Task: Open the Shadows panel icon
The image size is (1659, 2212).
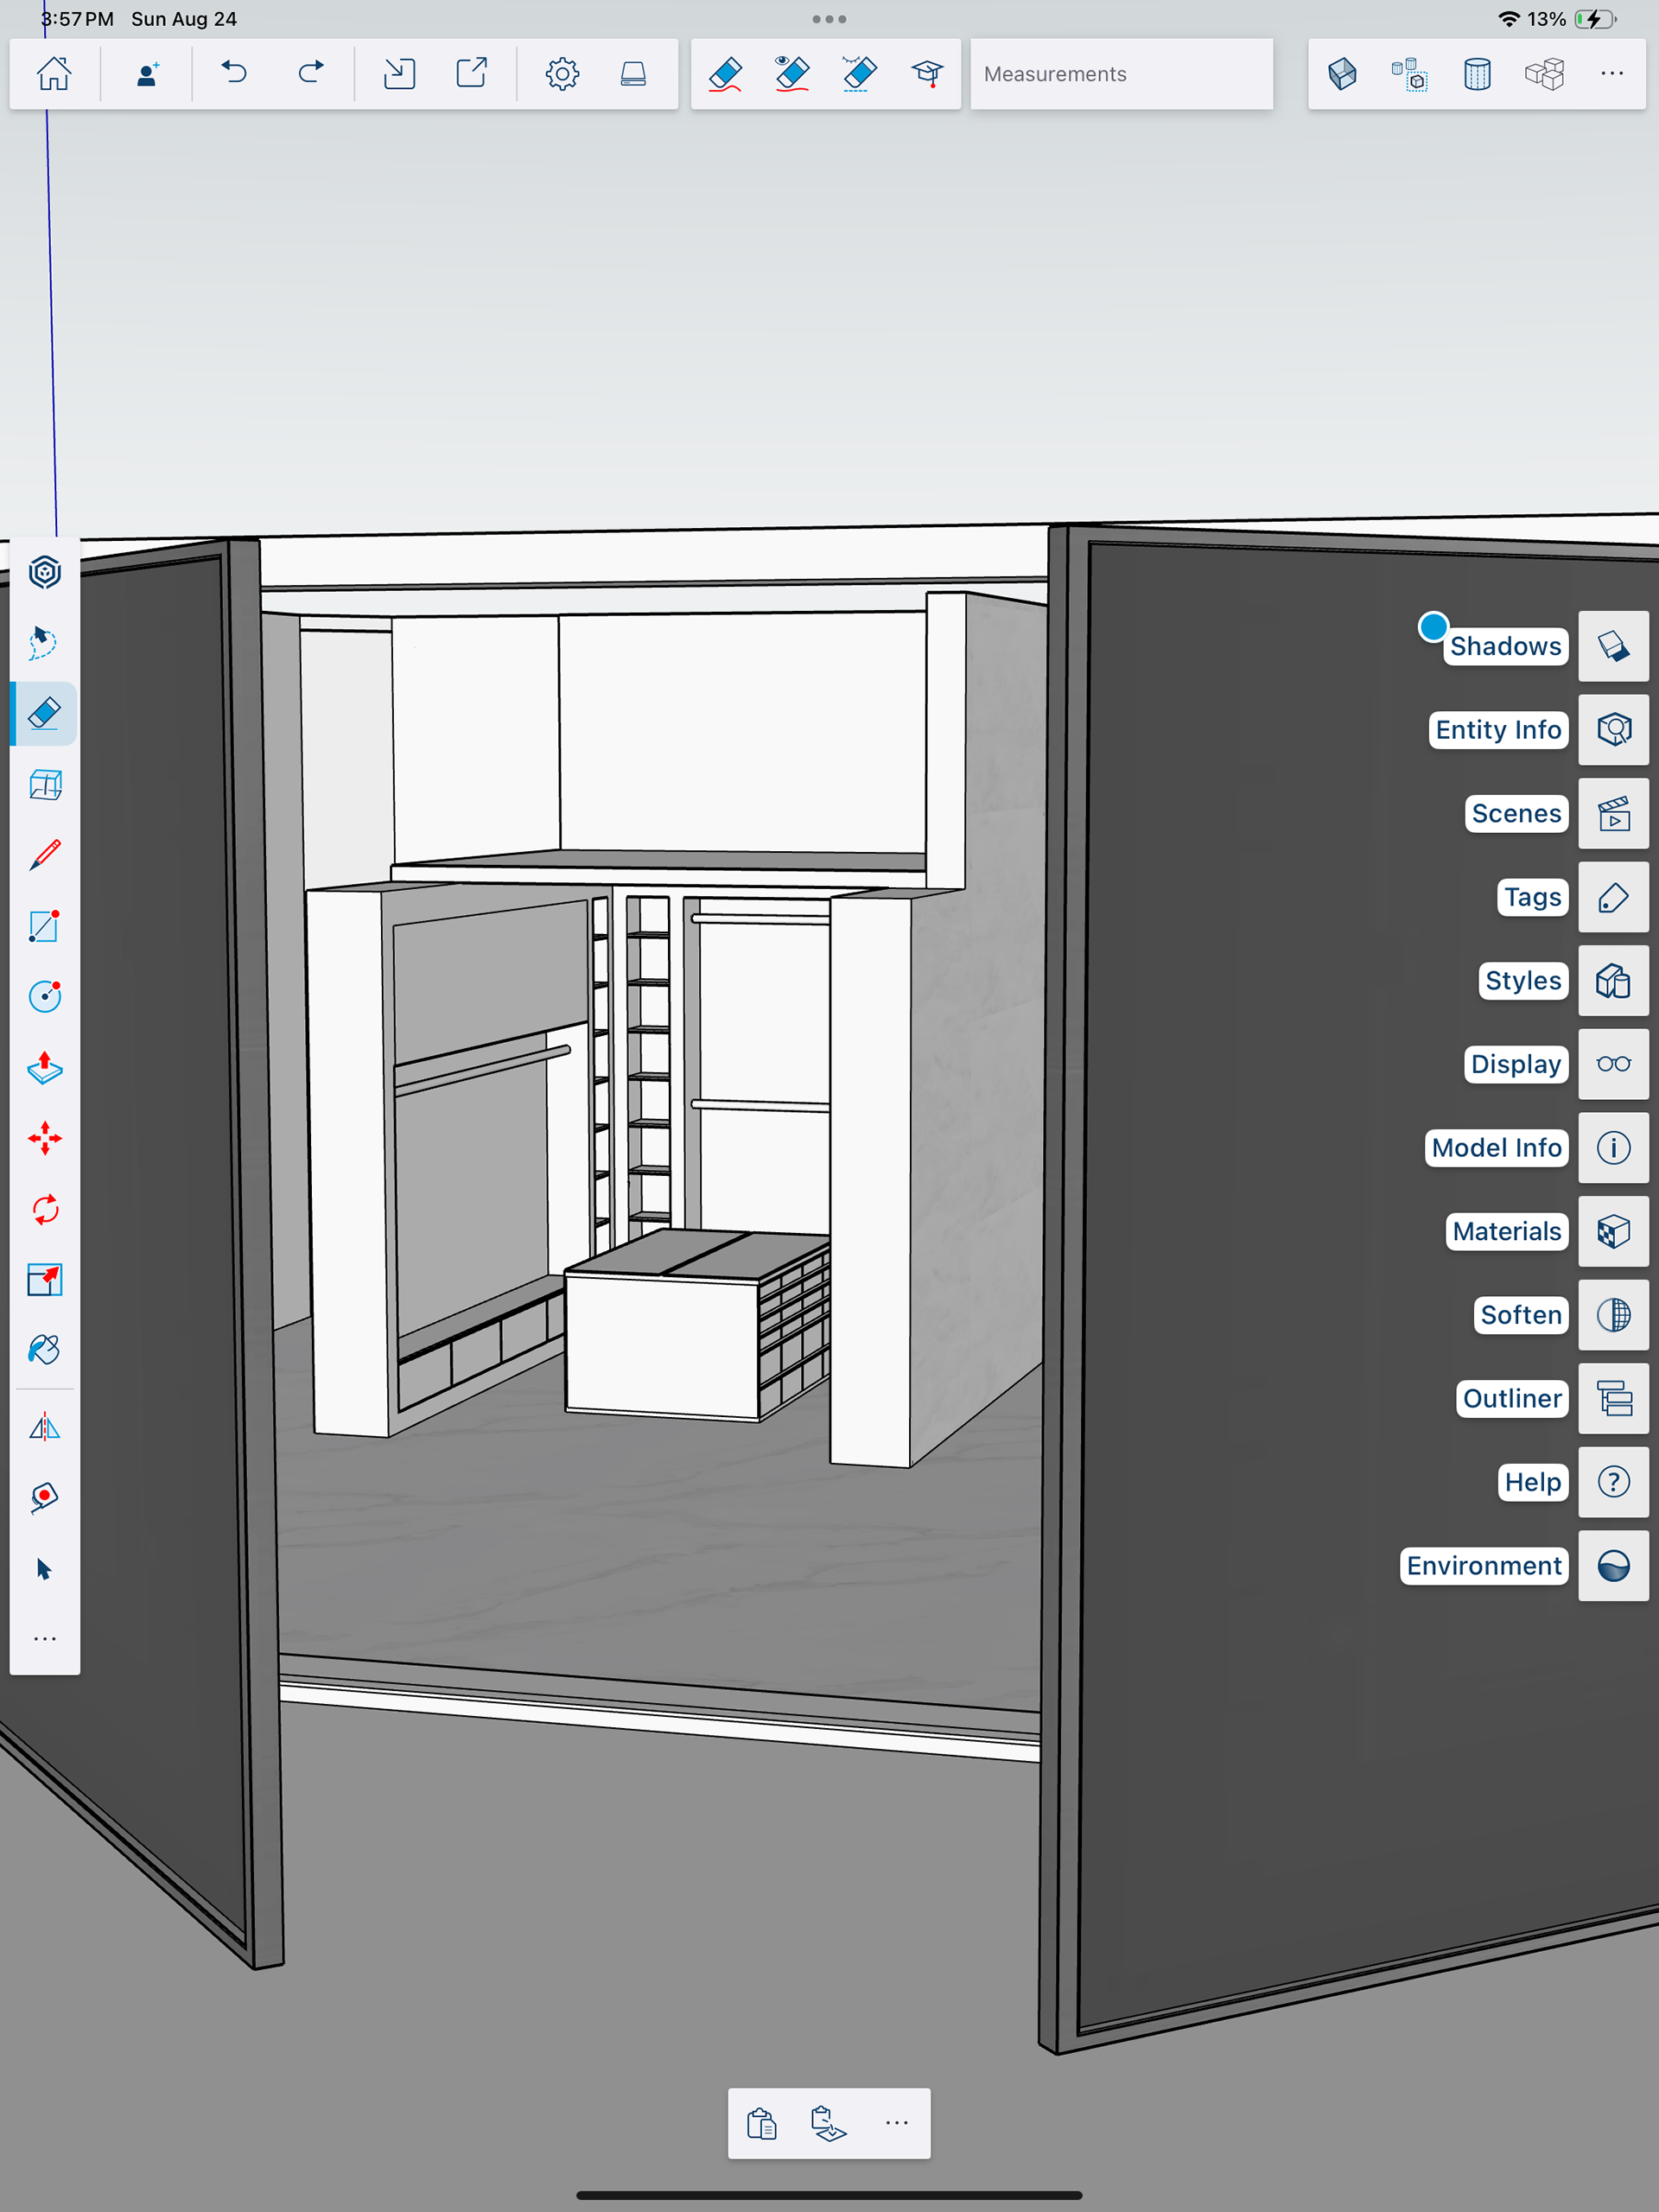Action: (x=1612, y=646)
